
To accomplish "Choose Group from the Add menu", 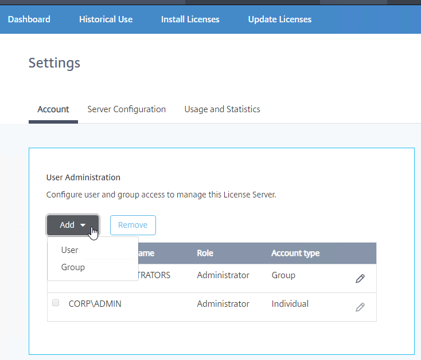I will click(73, 267).
